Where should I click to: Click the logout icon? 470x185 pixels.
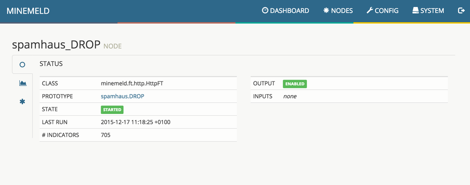point(461,11)
